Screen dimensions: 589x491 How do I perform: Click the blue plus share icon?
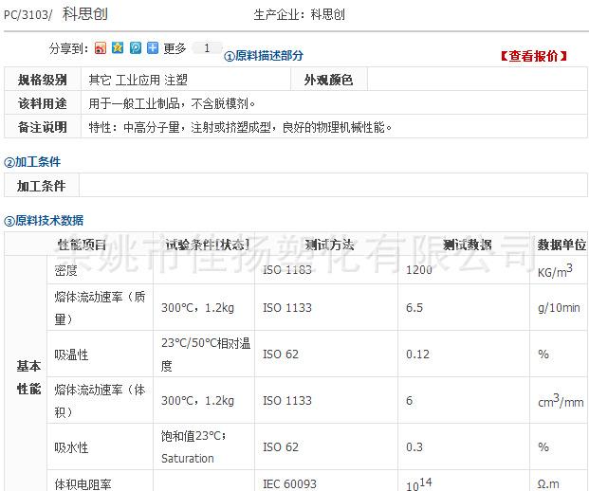[152, 48]
